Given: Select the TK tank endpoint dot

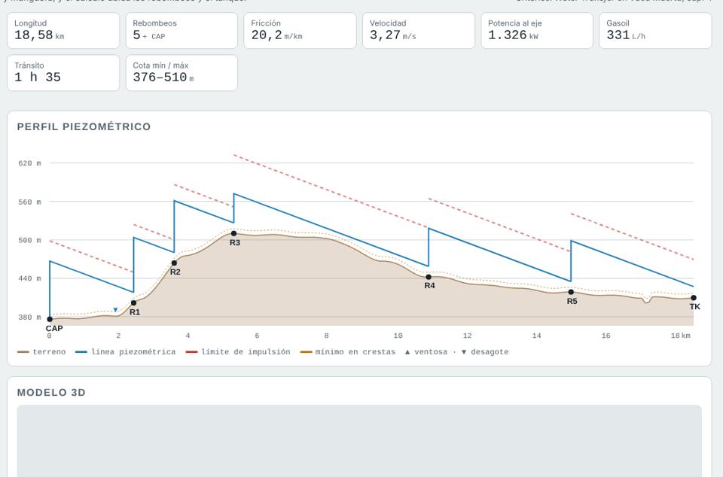Looking at the screenshot, I should tap(694, 298).
